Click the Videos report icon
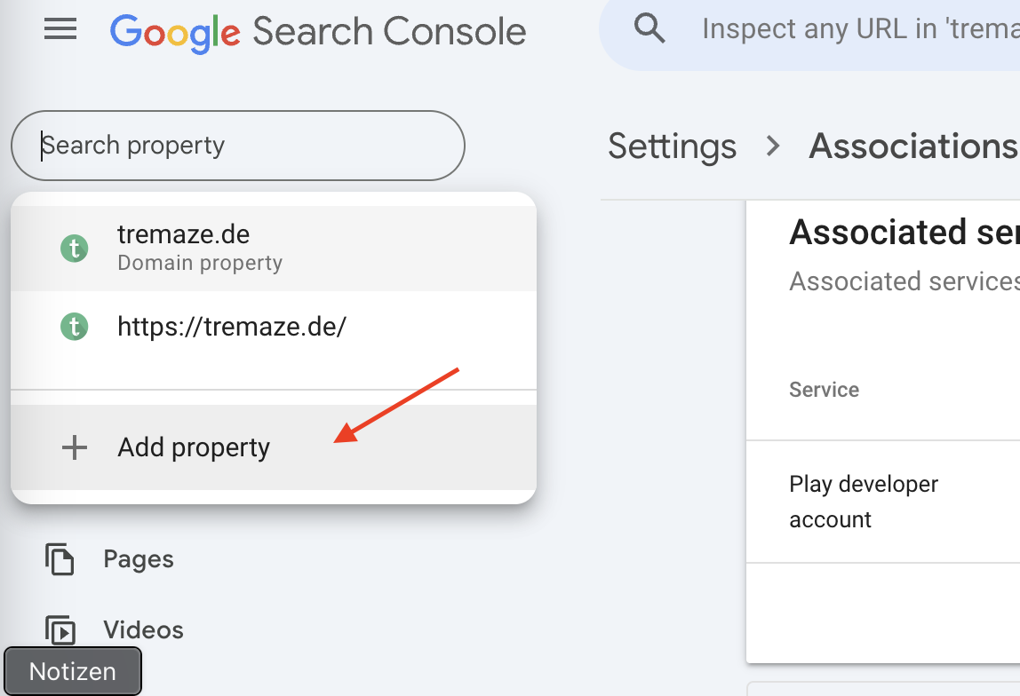Screen dimensions: 1020x696 coord(60,630)
